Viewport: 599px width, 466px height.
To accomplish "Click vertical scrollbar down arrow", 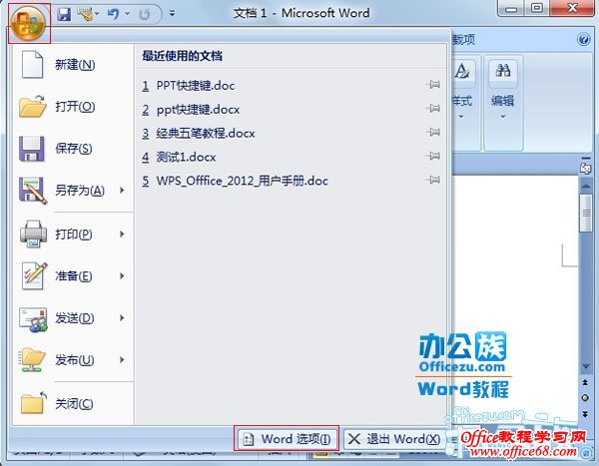I will pyautogui.click(x=586, y=366).
